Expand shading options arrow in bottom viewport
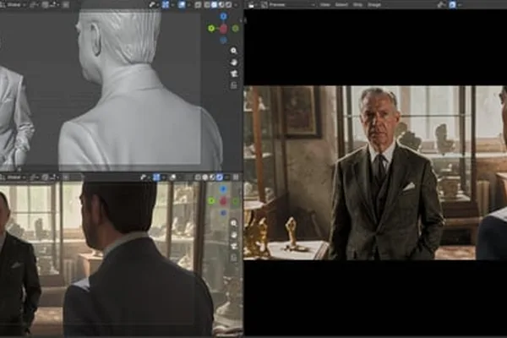Image resolution: width=507 pixels, height=338 pixels. pos(227,177)
